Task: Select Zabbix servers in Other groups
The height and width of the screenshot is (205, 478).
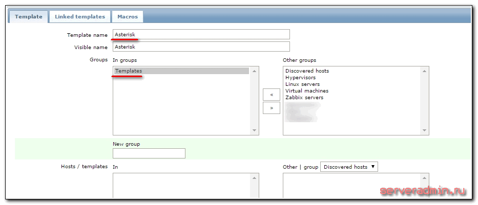Action: point(304,98)
